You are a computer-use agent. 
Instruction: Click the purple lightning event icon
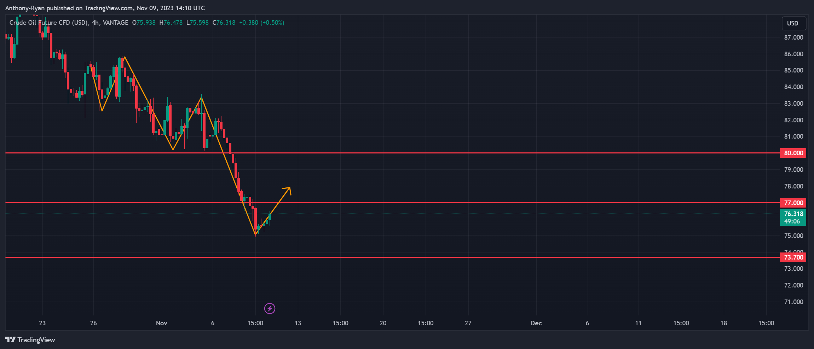(270, 309)
